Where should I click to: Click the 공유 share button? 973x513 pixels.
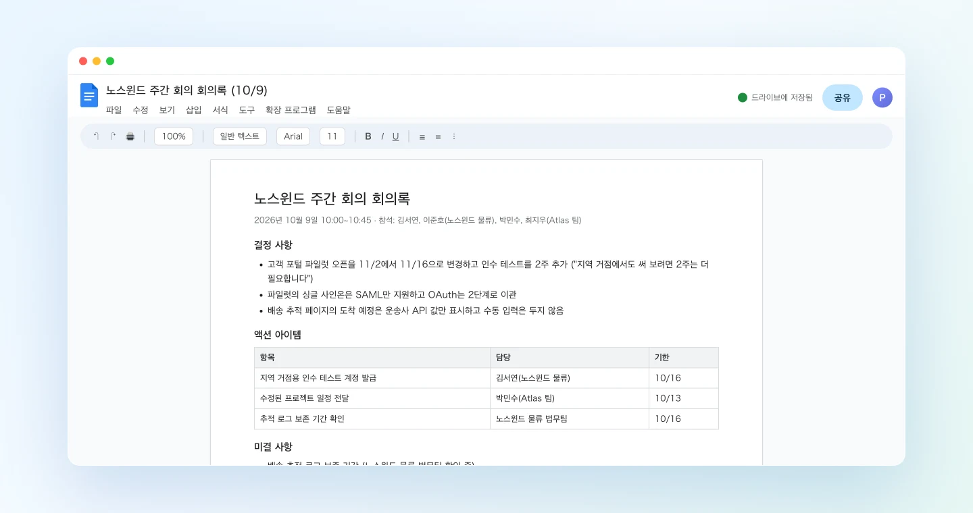click(x=843, y=98)
